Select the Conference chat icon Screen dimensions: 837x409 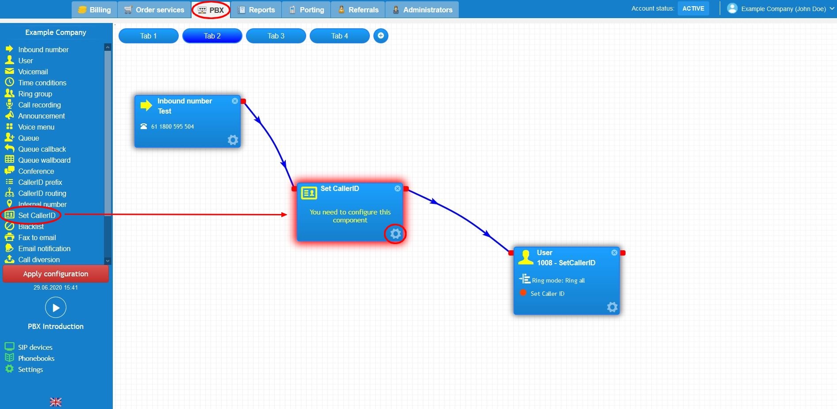click(x=9, y=170)
